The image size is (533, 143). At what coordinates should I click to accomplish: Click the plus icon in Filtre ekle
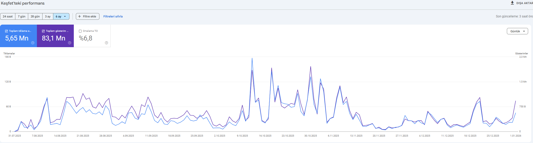(80, 16)
